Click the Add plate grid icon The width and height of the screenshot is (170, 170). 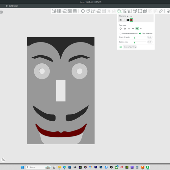click(59, 11)
